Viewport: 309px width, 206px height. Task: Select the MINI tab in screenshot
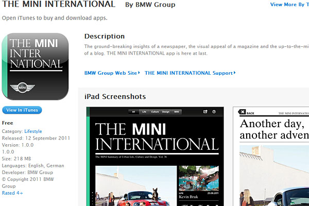click(177, 111)
